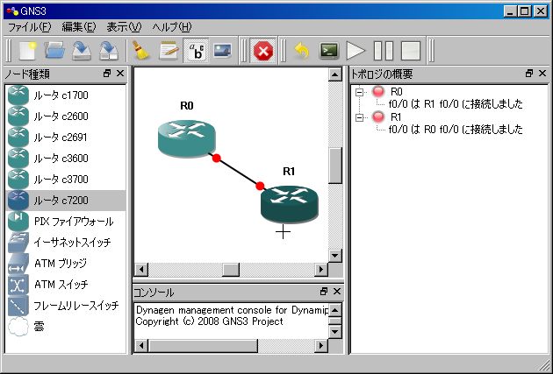The height and width of the screenshot is (374, 553).
Task: Select 'f0/0 は R1 f0/0 に接続しました' entry
Action: (x=456, y=104)
